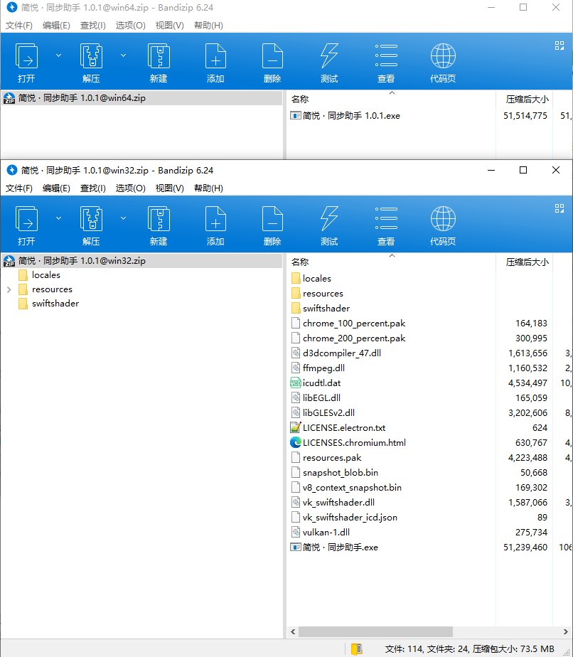Click grid layout icon in win32 window toolbar
This screenshot has width=573, height=657.
[x=559, y=208]
